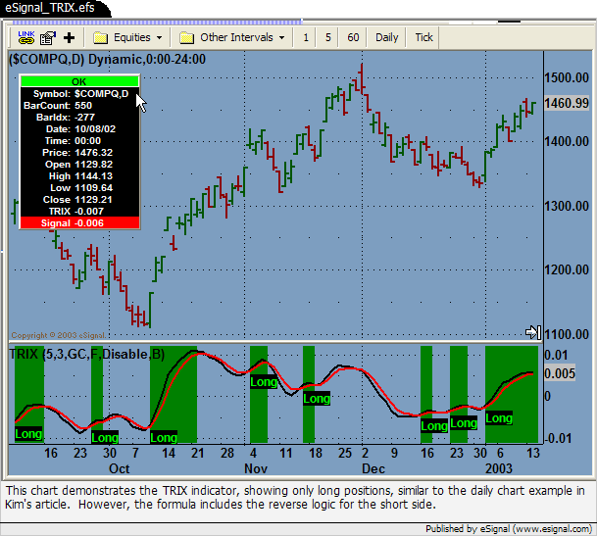The width and height of the screenshot is (597, 536).
Task: Click the Close 1129.21 row
Action: (x=79, y=200)
